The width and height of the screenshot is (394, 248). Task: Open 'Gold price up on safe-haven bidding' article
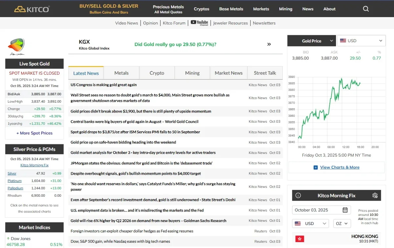click(123, 142)
